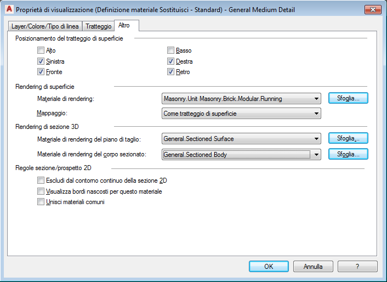Open the Tratteggio tab
This screenshot has width=387, height=282.
click(98, 26)
